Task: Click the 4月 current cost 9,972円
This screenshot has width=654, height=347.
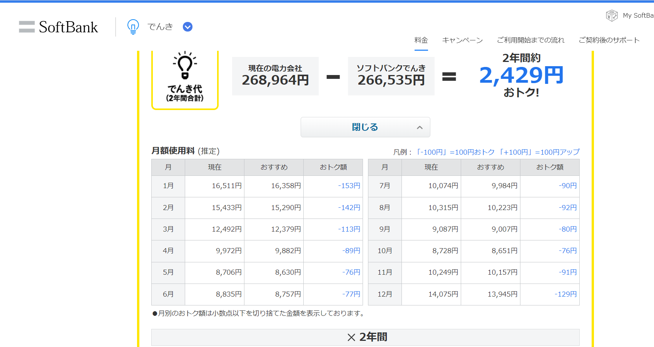Action: point(215,251)
